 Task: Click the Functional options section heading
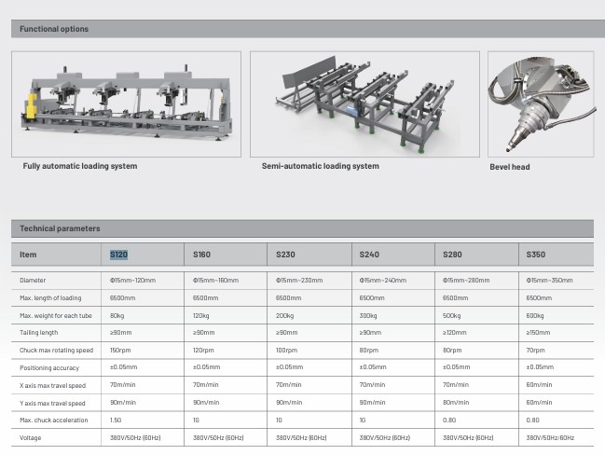pyautogui.click(x=54, y=29)
